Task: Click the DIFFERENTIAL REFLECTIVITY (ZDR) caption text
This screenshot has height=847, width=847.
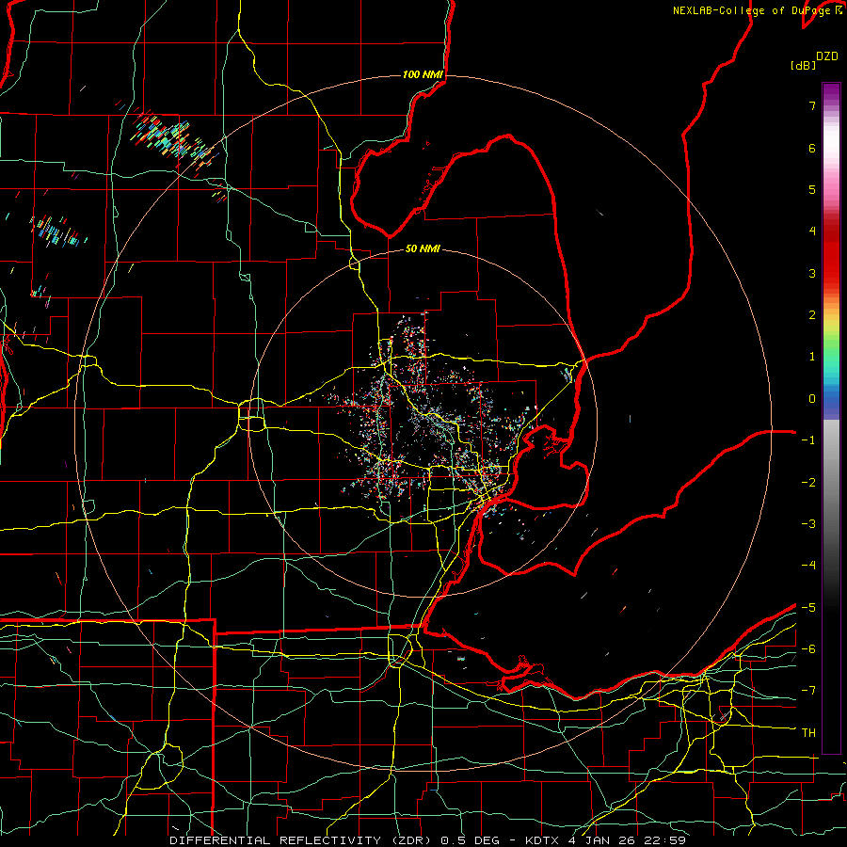Action: click(302, 840)
